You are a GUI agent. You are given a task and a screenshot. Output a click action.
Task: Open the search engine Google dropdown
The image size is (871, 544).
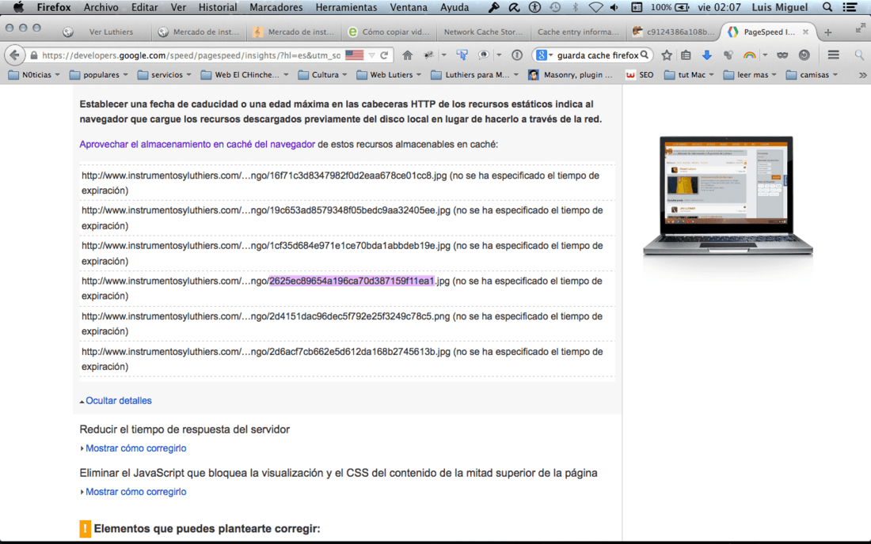coord(544,55)
